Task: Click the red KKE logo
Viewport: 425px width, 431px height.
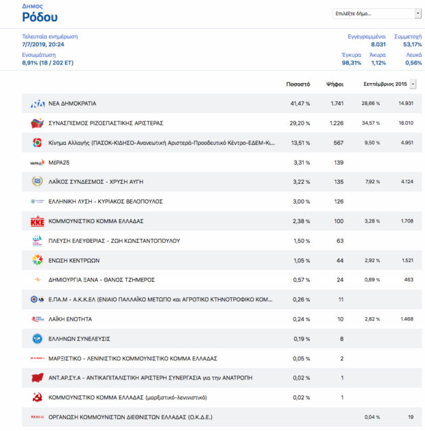Action: (x=37, y=221)
